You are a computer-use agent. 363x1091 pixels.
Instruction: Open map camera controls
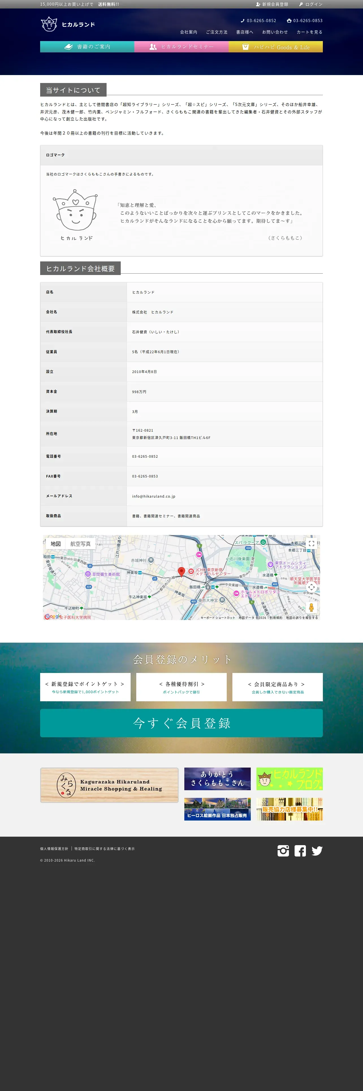[x=312, y=587]
